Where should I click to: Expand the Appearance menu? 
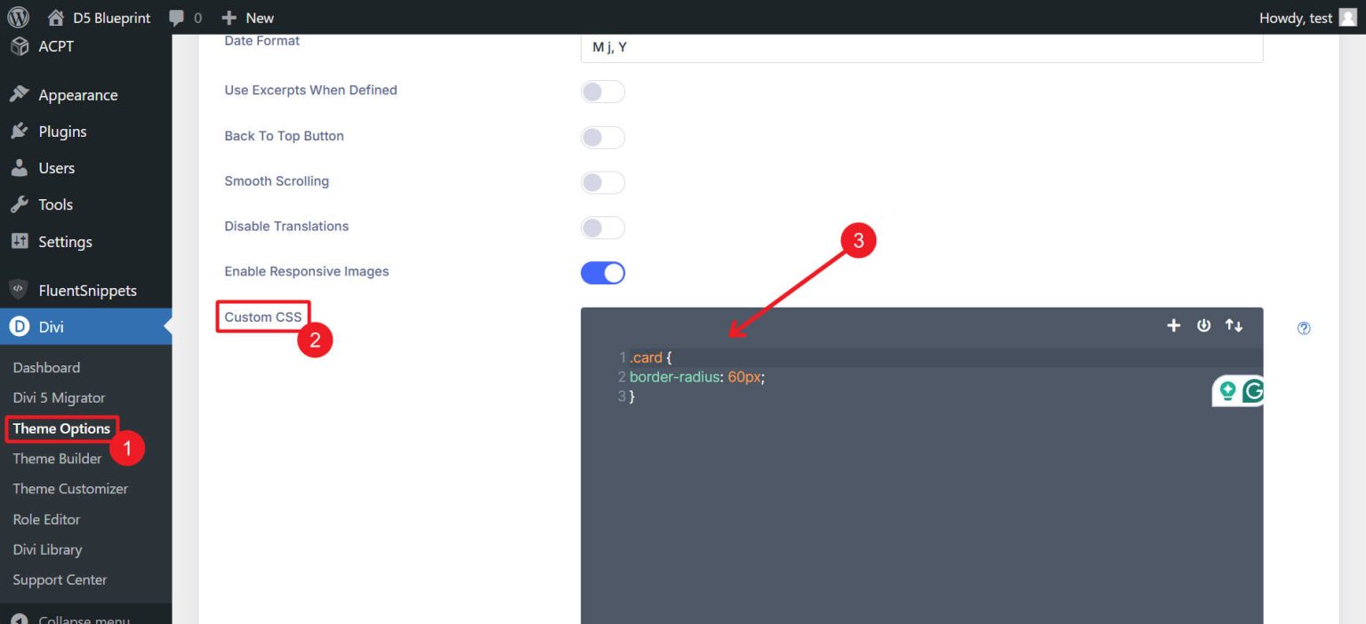[76, 94]
